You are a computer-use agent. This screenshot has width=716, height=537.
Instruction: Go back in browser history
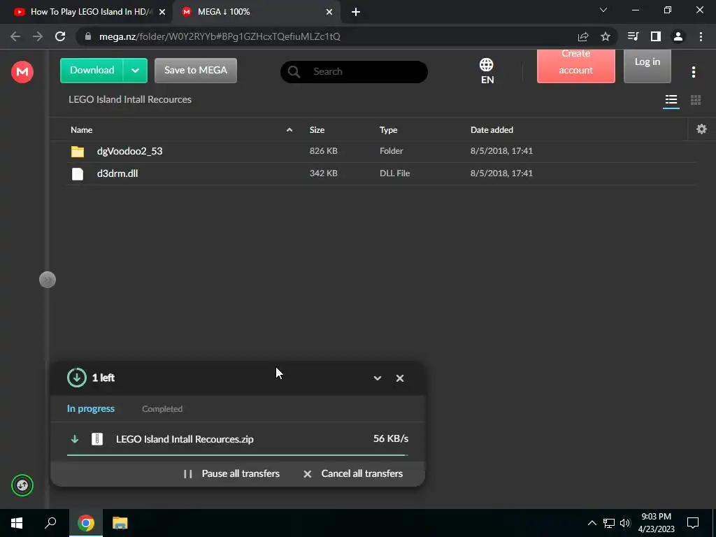(15, 36)
